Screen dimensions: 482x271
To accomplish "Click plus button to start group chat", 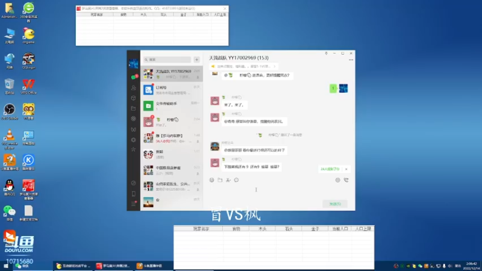I will coord(197,60).
